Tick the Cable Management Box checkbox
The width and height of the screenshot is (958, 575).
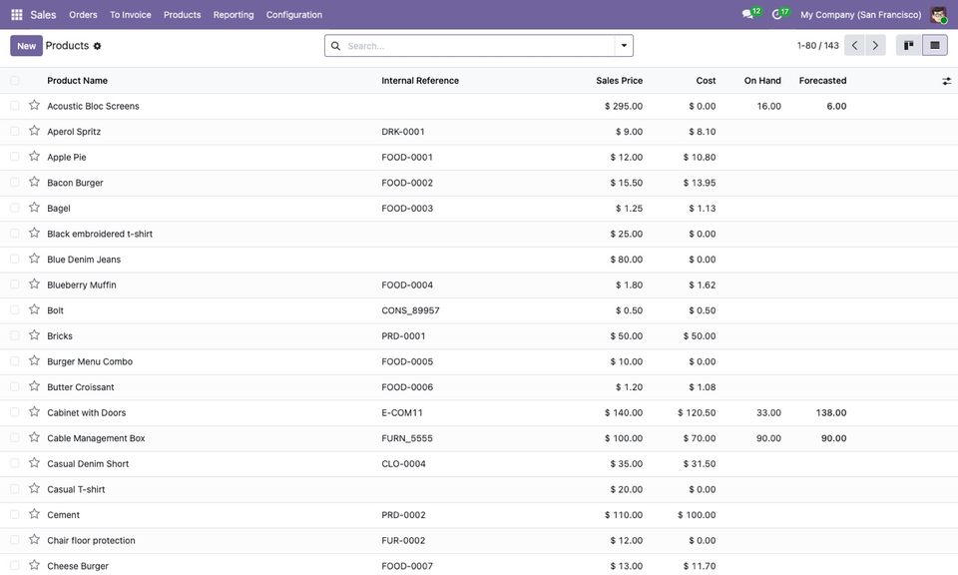point(15,438)
